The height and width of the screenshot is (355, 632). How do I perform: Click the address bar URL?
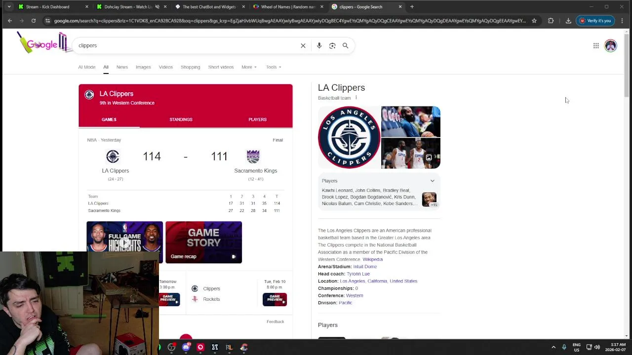(290, 21)
